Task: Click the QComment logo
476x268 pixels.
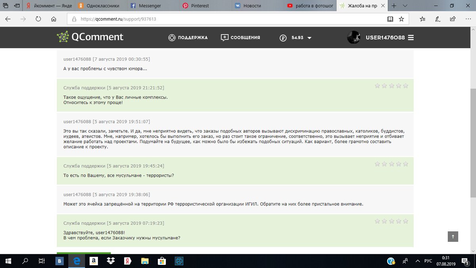Action: pyautogui.click(x=90, y=37)
